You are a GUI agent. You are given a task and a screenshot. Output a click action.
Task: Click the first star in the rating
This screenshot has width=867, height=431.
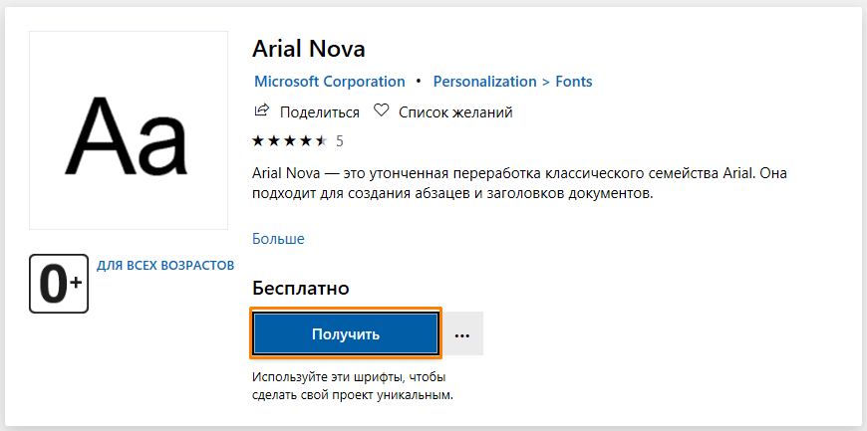pyautogui.click(x=259, y=140)
